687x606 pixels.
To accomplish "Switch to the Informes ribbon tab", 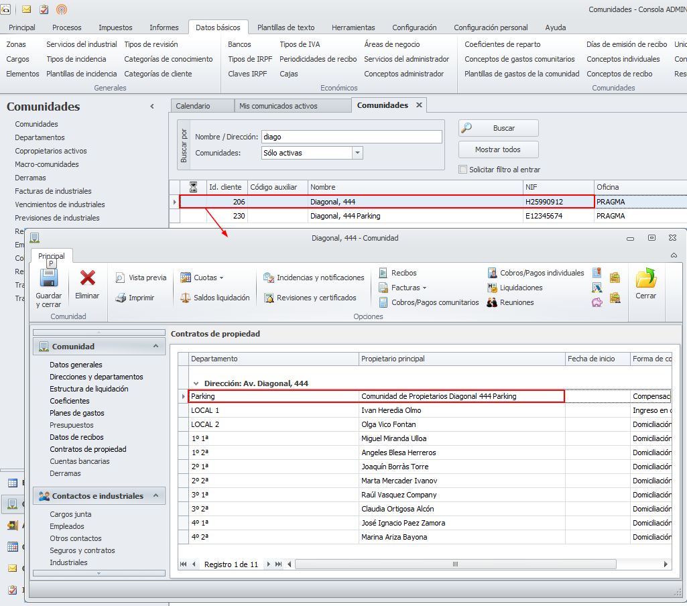I will (x=164, y=27).
